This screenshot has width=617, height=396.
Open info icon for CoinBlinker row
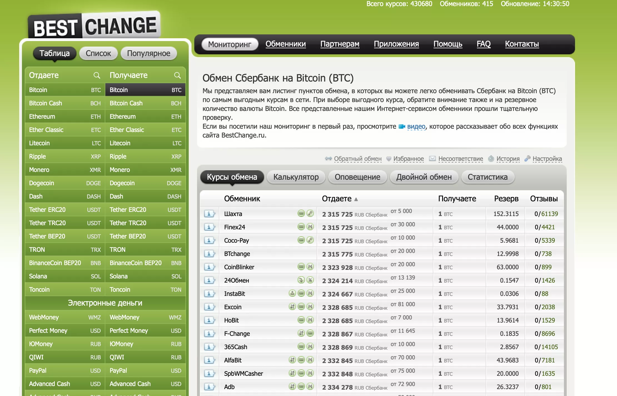(x=210, y=267)
